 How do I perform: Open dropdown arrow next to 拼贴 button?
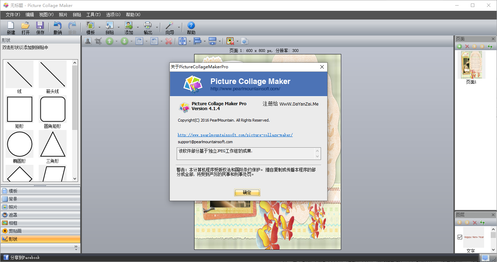point(118,27)
